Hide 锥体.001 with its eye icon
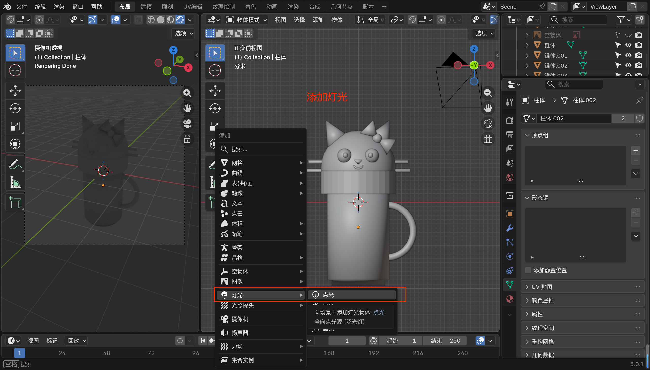Image resolution: width=650 pixels, height=370 pixels. (x=628, y=55)
